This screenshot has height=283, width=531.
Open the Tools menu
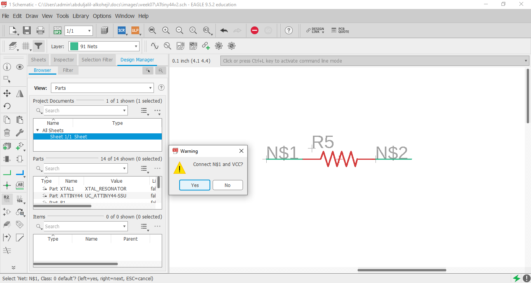pyautogui.click(x=63, y=16)
